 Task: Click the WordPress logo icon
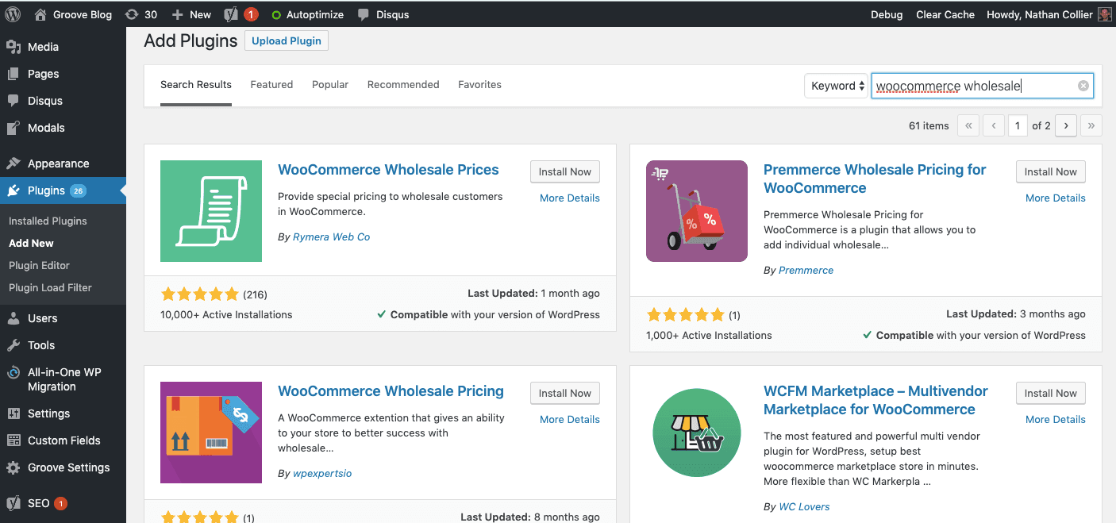coord(13,14)
